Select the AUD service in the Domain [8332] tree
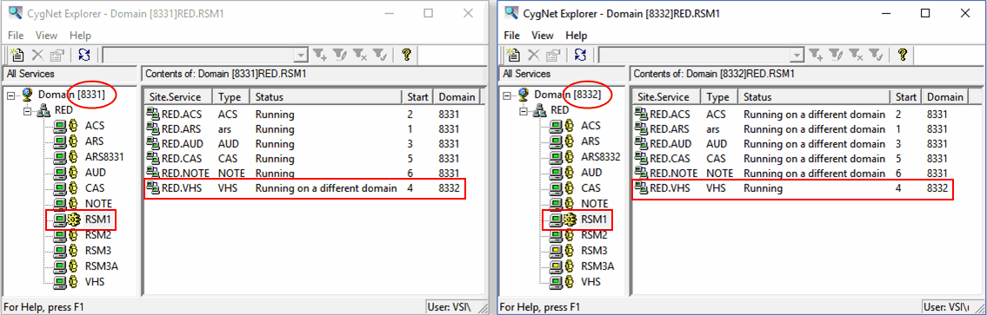The width and height of the screenshot is (987, 315). [x=591, y=173]
